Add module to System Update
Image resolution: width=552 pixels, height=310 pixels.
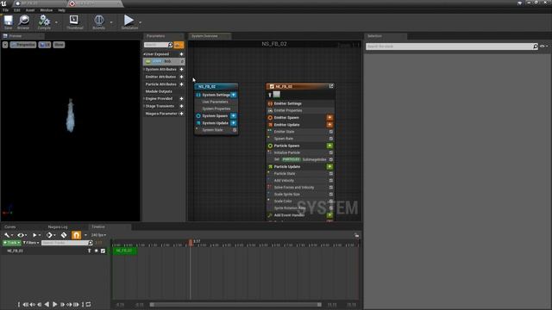click(234, 123)
